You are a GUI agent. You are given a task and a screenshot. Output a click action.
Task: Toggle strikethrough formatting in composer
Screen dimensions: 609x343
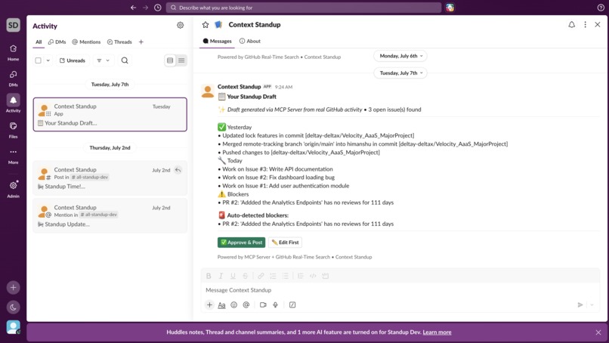pyautogui.click(x=245, y=276)
